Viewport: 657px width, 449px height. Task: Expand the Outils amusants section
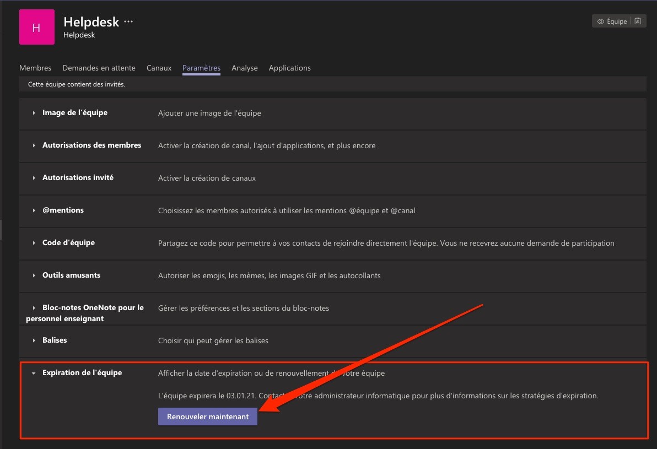click(x=71, y=275)
